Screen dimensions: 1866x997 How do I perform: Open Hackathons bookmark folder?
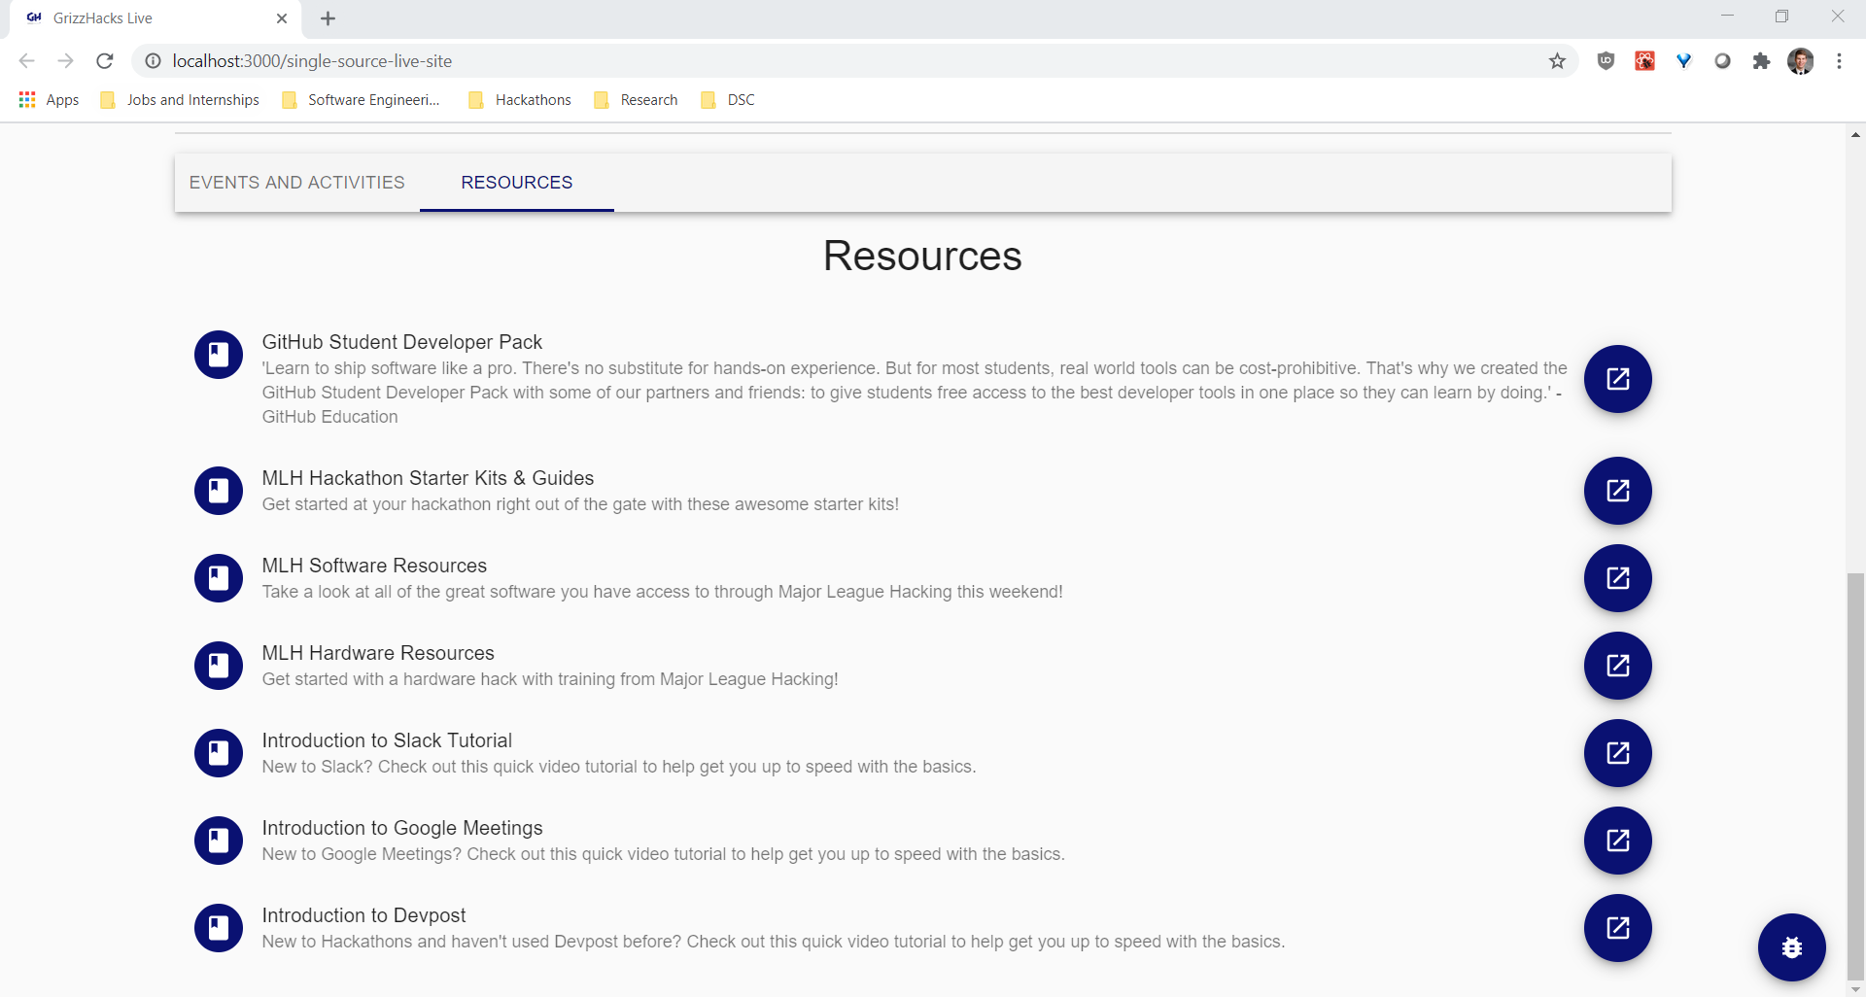pos(520,100)
